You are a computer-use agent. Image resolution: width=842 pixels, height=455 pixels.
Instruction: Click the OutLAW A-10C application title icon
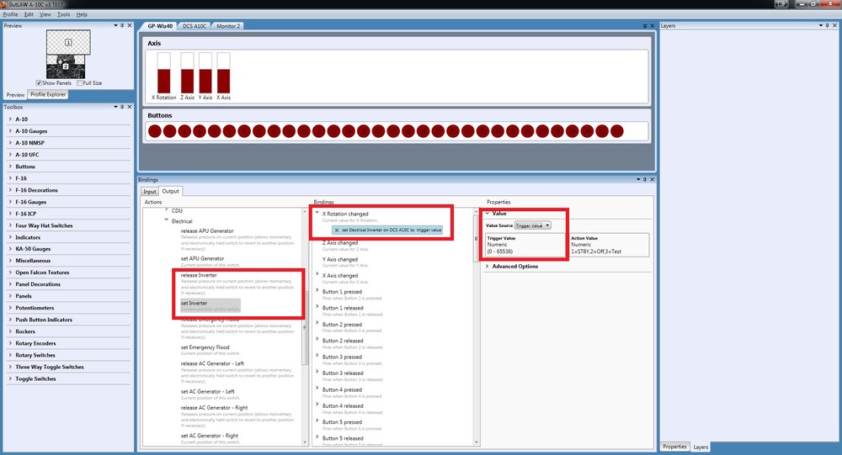click(x=4, y=4)
